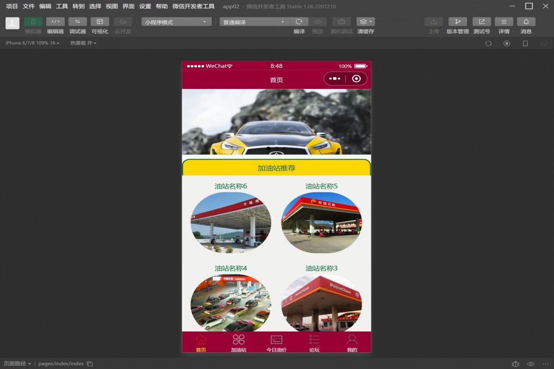The width and height of the screenshot is (554, 369).
Task: Start Real Device Debugging icon
Action: 342,22
